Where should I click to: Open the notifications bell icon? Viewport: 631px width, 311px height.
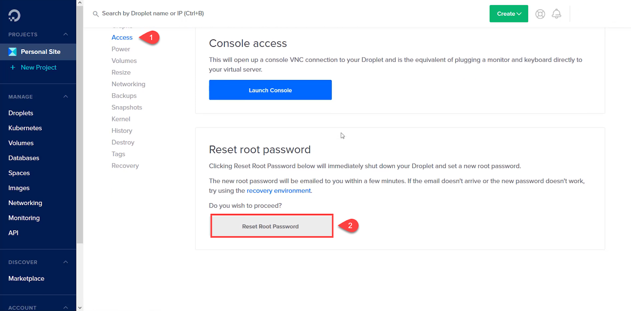(x=556, y=14)
